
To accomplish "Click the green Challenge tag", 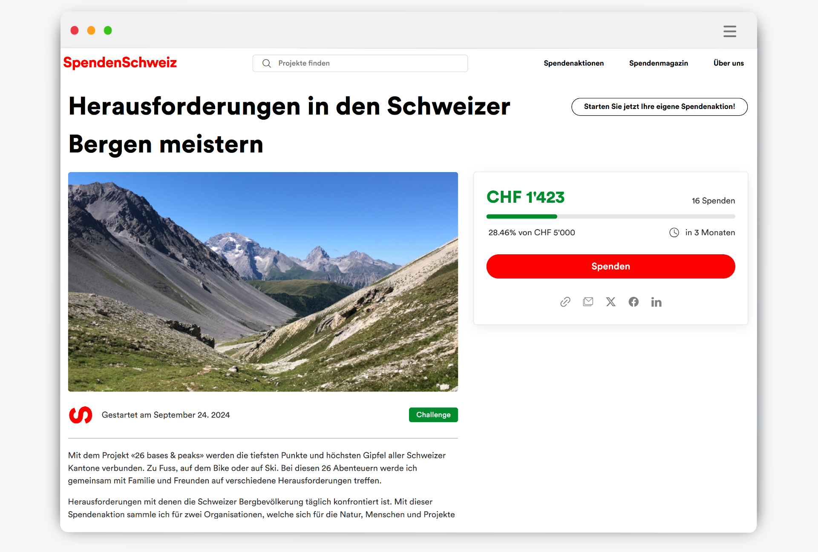I will tap(433, 415).
